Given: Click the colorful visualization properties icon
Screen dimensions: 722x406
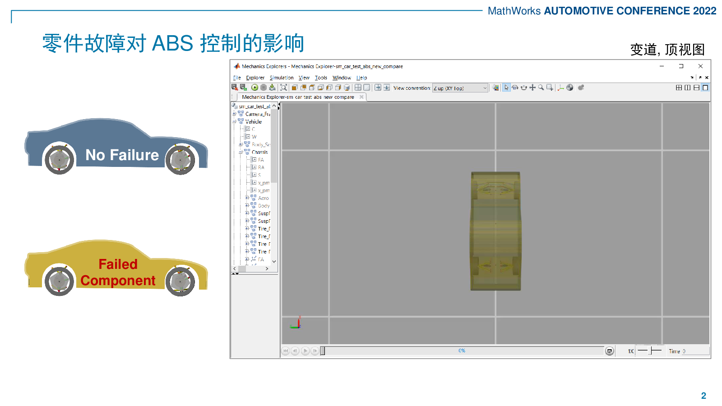Looking at the screenshot, I should tap(495, 88).
